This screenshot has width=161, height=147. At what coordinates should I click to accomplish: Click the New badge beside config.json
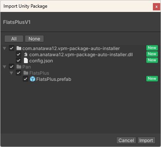[x=152, y=60]
